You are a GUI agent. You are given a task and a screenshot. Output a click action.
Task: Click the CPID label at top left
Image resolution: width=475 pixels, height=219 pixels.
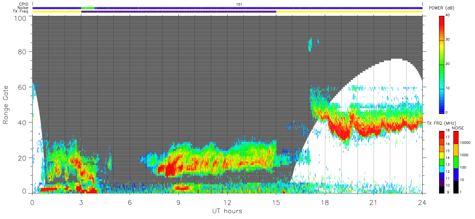point(24,4)
